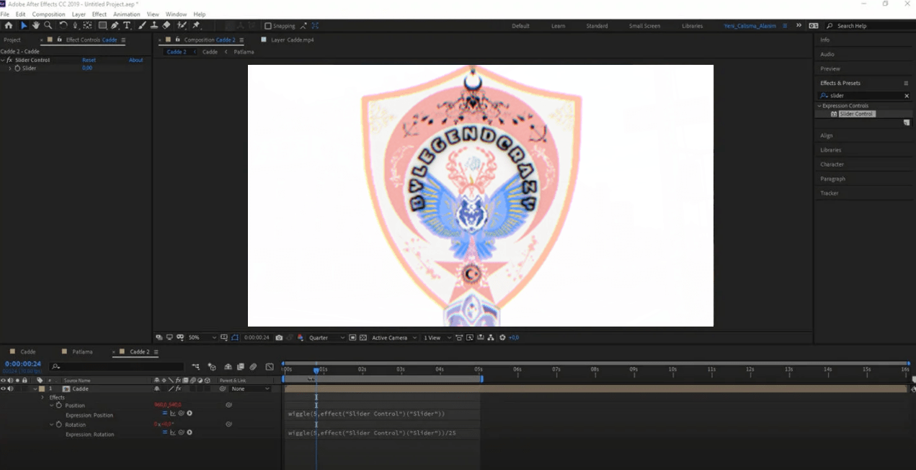Click the Rotation expression pick whip icon

click(181, 433)
